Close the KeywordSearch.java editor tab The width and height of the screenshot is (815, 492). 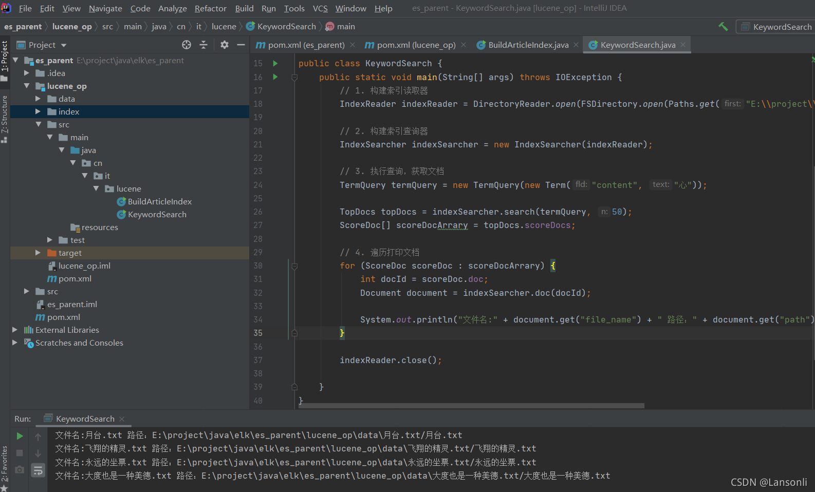(x=683, y=45)
